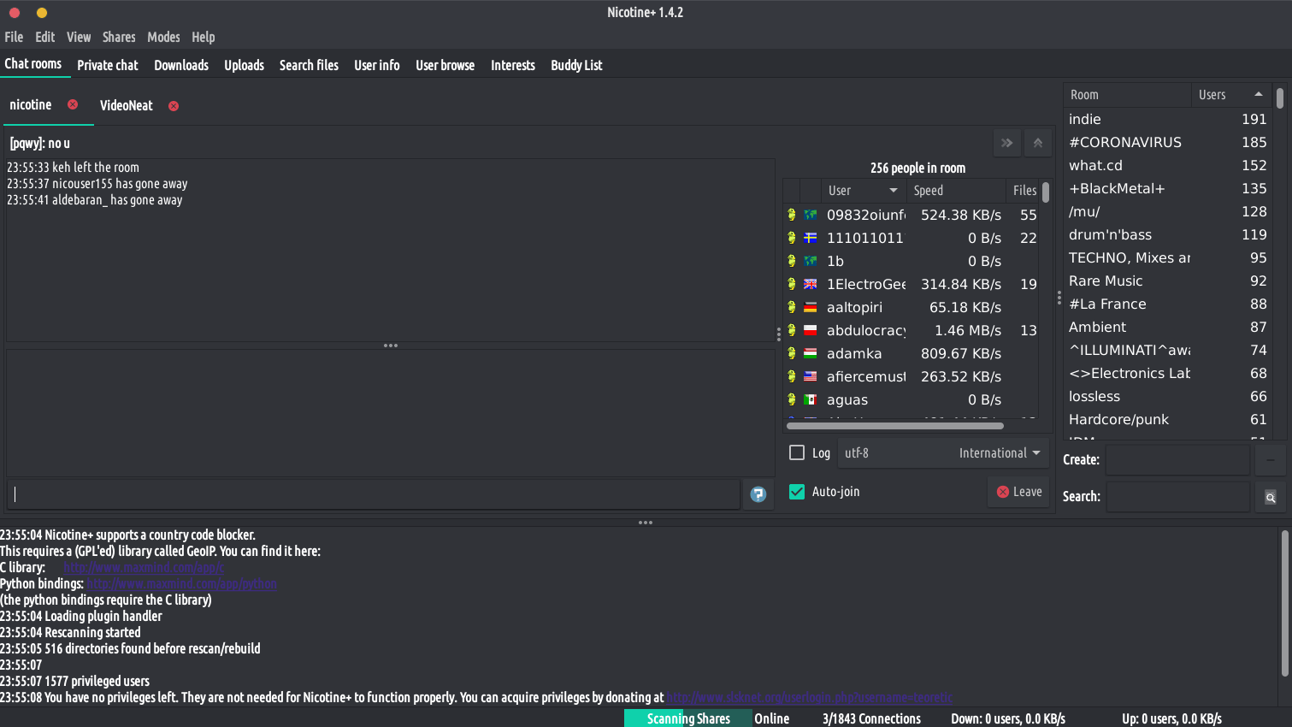
Task: Leave the current chat room
Action: 1018,492
